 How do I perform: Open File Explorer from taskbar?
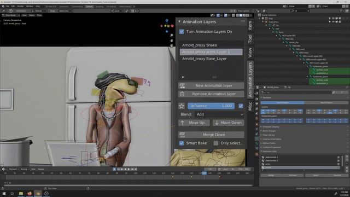click(21, 194)
